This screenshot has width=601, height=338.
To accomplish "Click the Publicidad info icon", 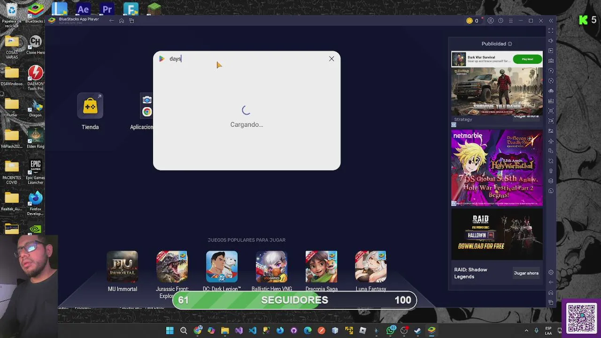I will (x=510, y=44).
